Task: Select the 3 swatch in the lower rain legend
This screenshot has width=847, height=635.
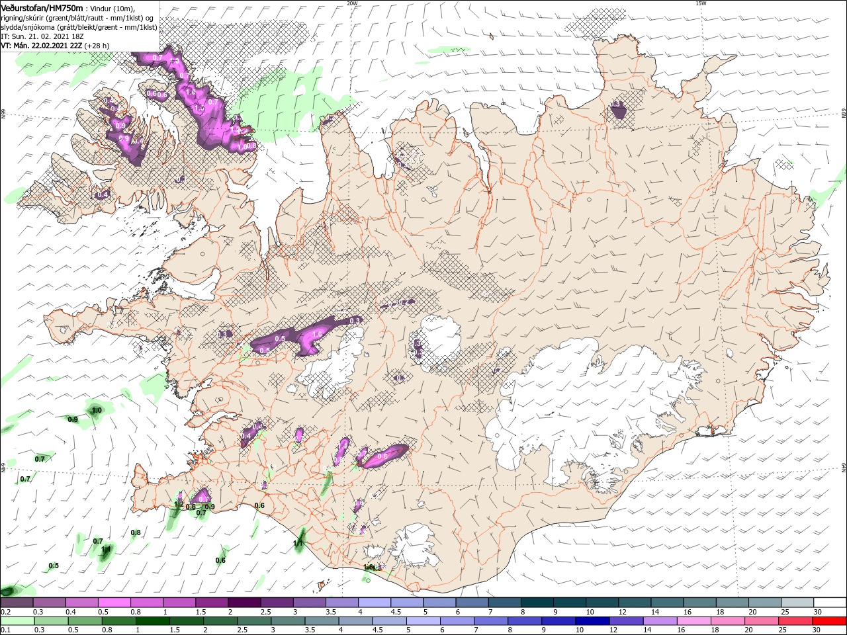Action: point(288,621)
